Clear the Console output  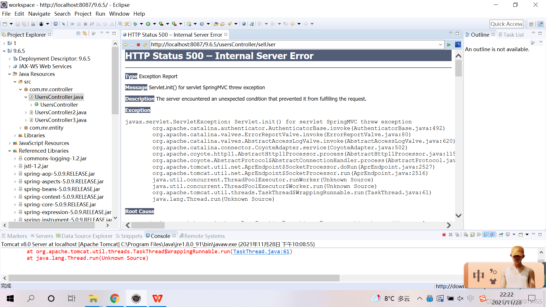(x=466, y=235)
